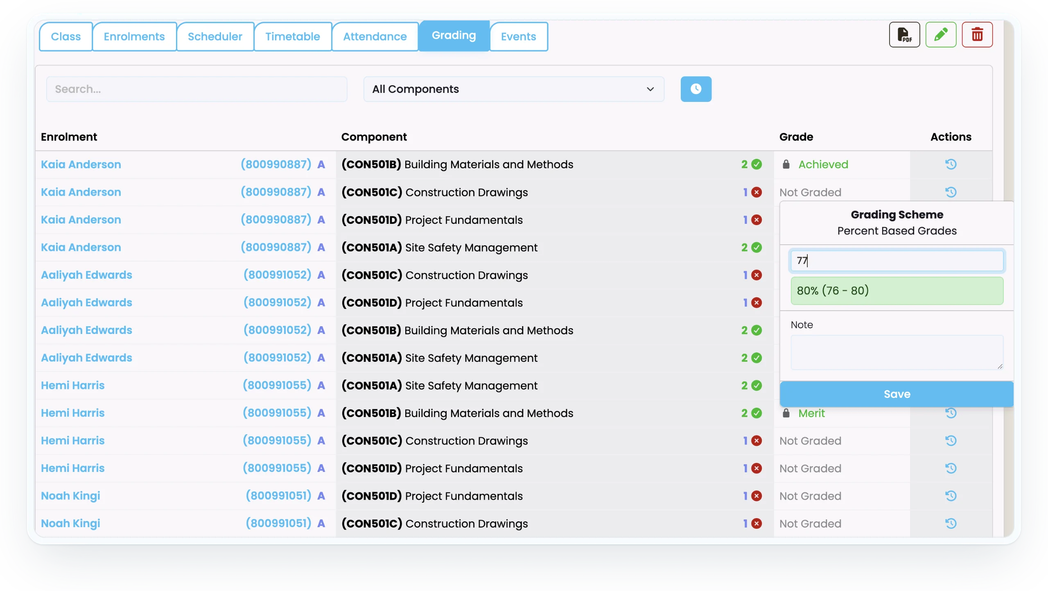Click the blue clock button beside All Components
Viewport: 1048px width, 591px height.
click(696, 89)
